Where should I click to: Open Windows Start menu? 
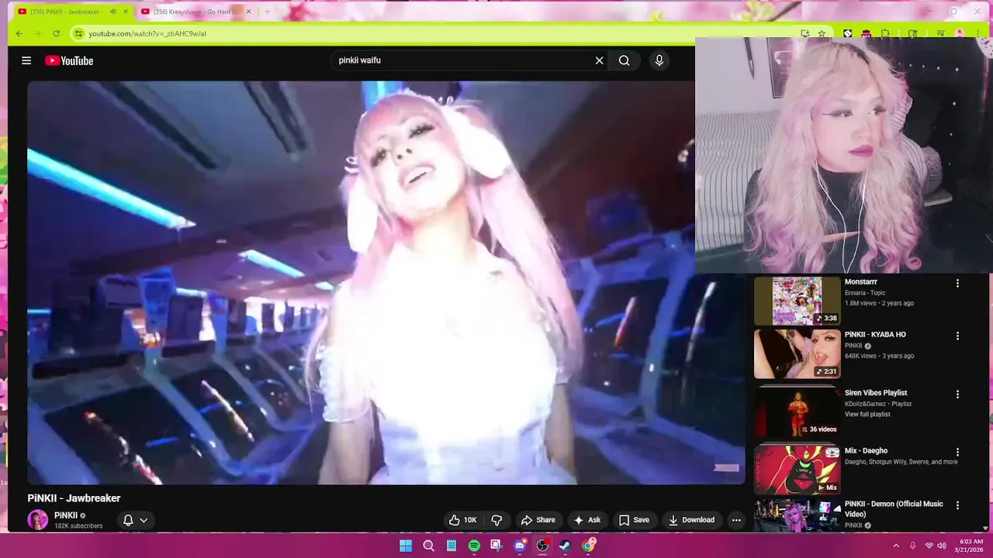pyautogui.click(x=406, y=546)
